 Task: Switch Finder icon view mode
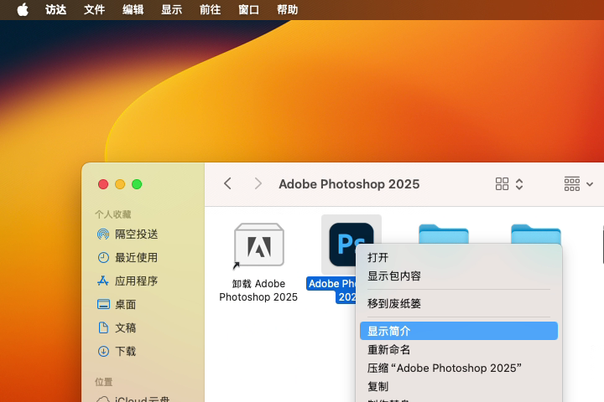pyautogui.click(x=502, y=184)
